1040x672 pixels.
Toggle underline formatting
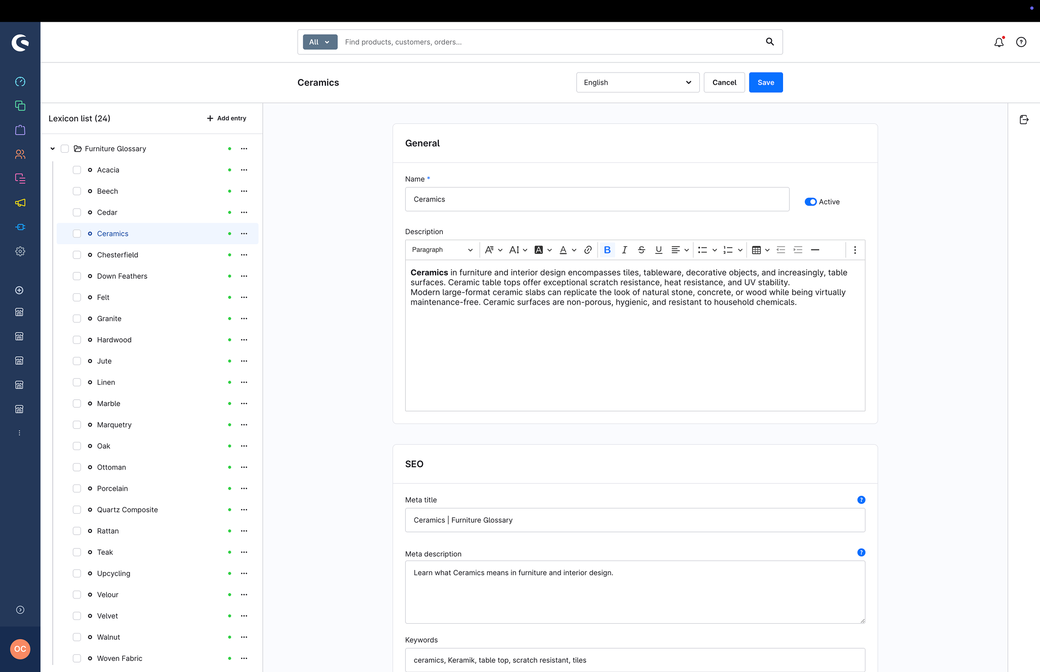659,250
